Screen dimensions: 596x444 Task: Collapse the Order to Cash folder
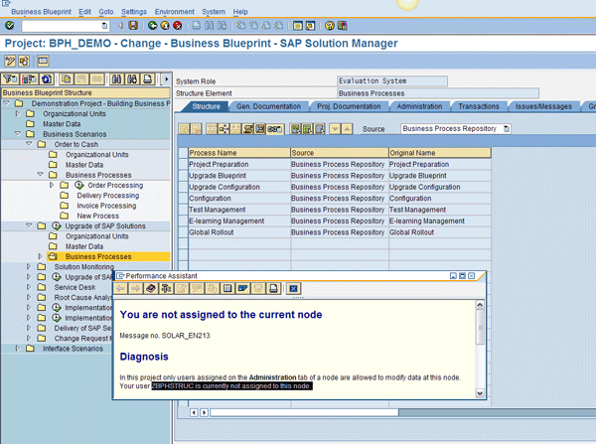pos(29,144)
